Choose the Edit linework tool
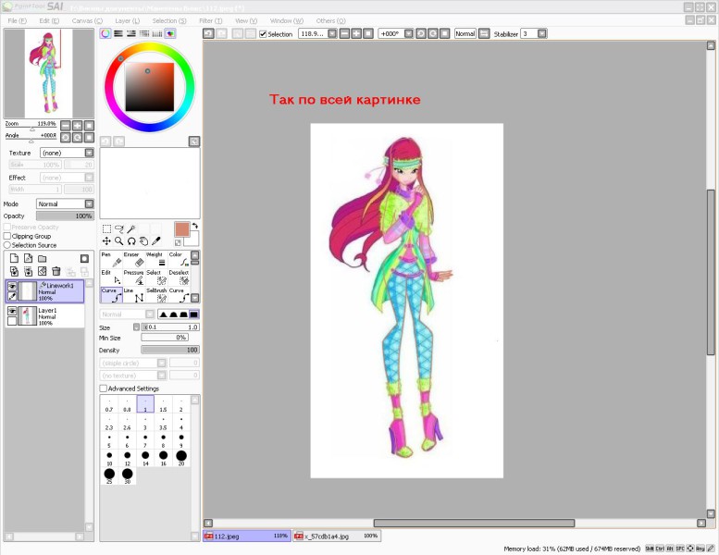Screen dimensions: 719x555 click(111, 277)
